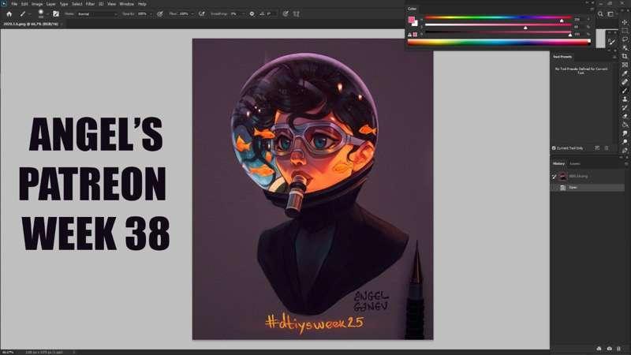Toggle pressure for opacity icon
The image size is (631, 355).
pos(160,14)
